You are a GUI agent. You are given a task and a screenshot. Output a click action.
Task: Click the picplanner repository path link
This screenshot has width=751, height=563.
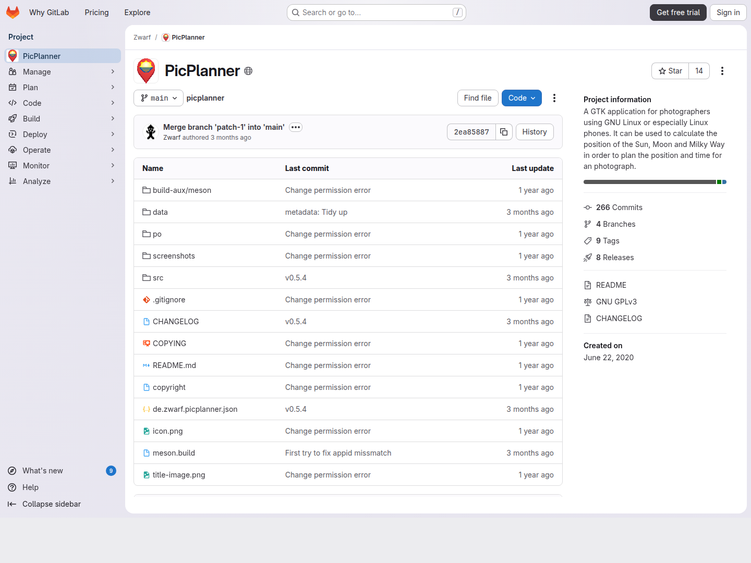pos(205,98)
